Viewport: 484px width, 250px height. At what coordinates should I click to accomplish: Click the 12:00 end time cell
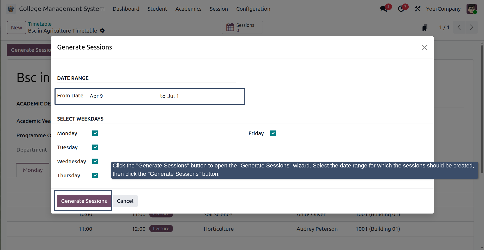click(x=138, y=229)
